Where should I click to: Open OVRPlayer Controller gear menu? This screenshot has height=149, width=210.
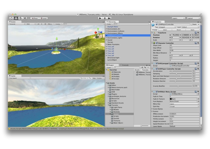click(x=198, y=69)
